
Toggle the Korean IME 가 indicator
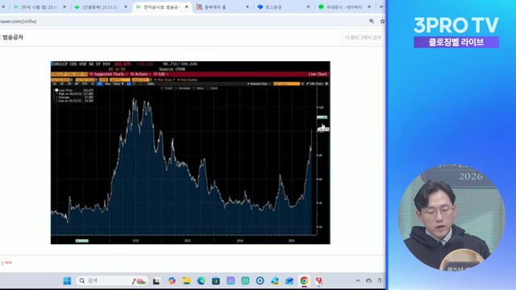tap(380, 281)
